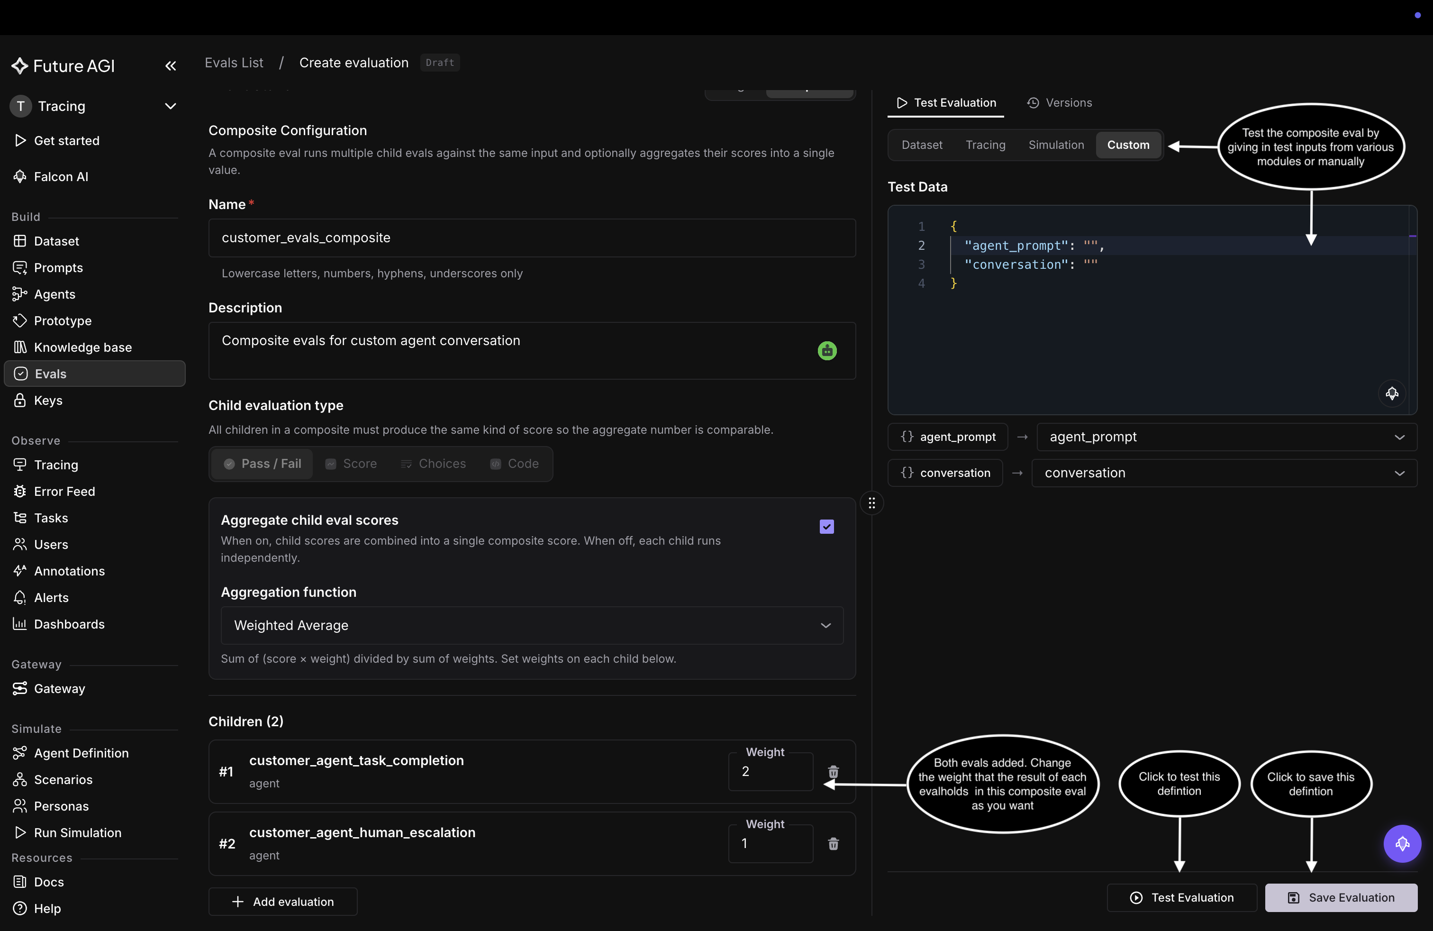Open Docs under Resources
The width and height of the screenshot is (1433, 931).
click(x=49, y=881)
